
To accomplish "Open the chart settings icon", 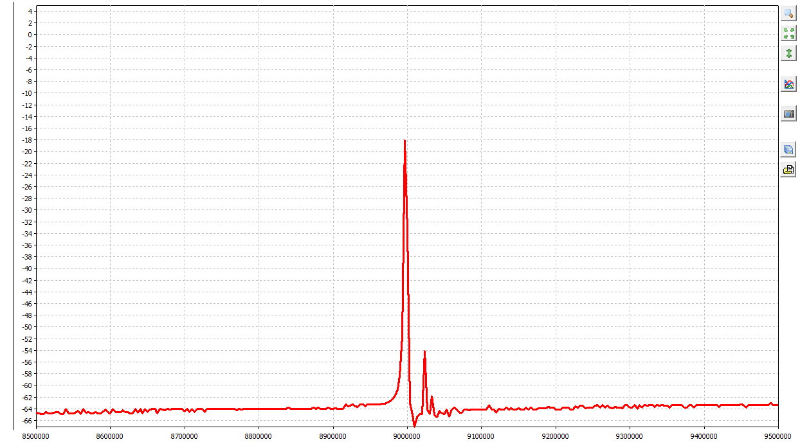I will coord(788,84).
